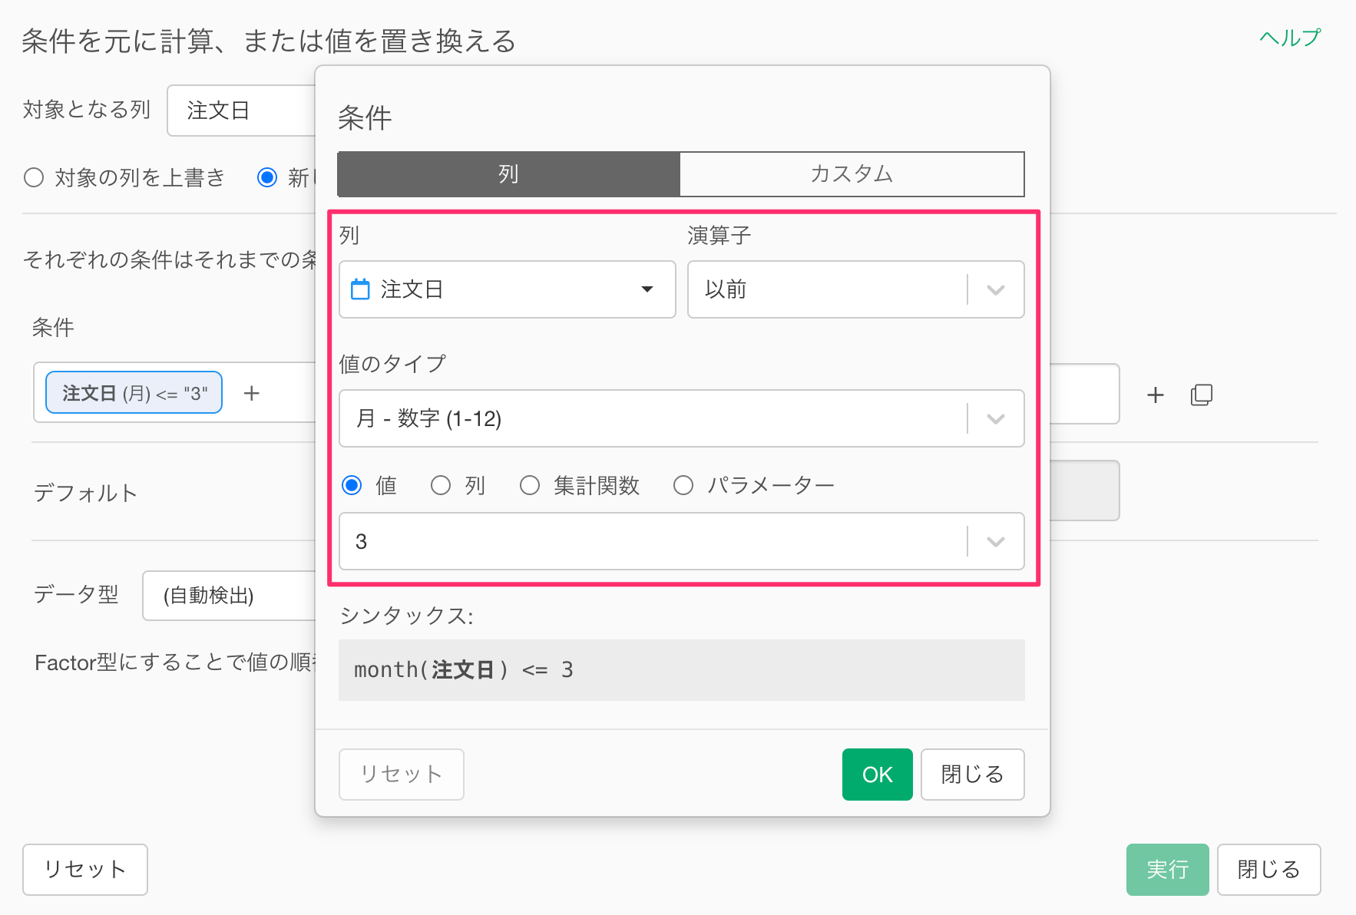Choose the 集計関数 radio option

[x=530, y=485]
